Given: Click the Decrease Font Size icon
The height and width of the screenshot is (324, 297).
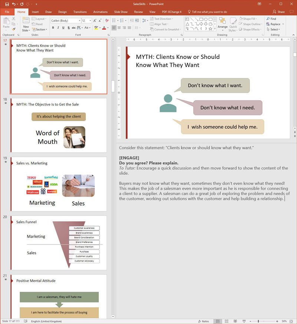Looking at the screenshot, I should coord(100,21).
